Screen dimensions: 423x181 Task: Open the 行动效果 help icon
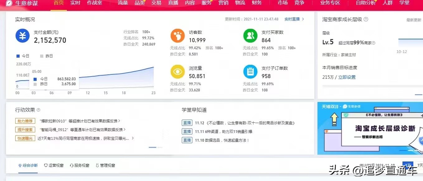pyautogui.click(x=38, y=109)
